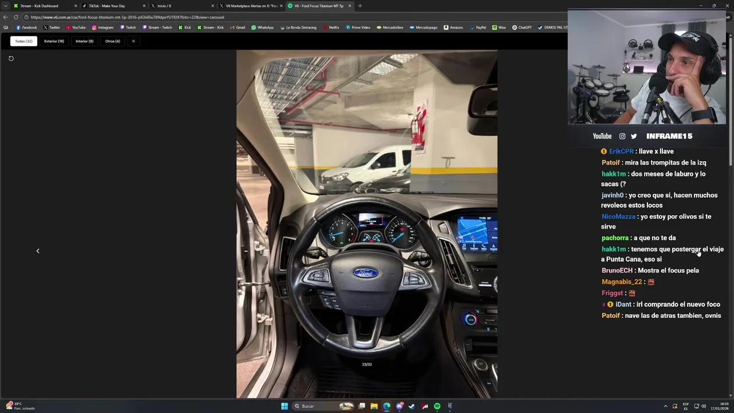
Task: Open the Stream - Kick bookmark
Action: pos(210,28)
